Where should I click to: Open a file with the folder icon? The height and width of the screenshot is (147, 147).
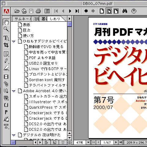17,11
